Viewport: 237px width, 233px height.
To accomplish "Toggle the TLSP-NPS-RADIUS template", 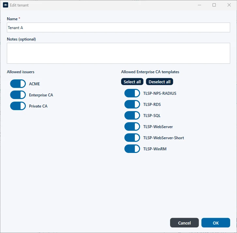I will [132, 93].
